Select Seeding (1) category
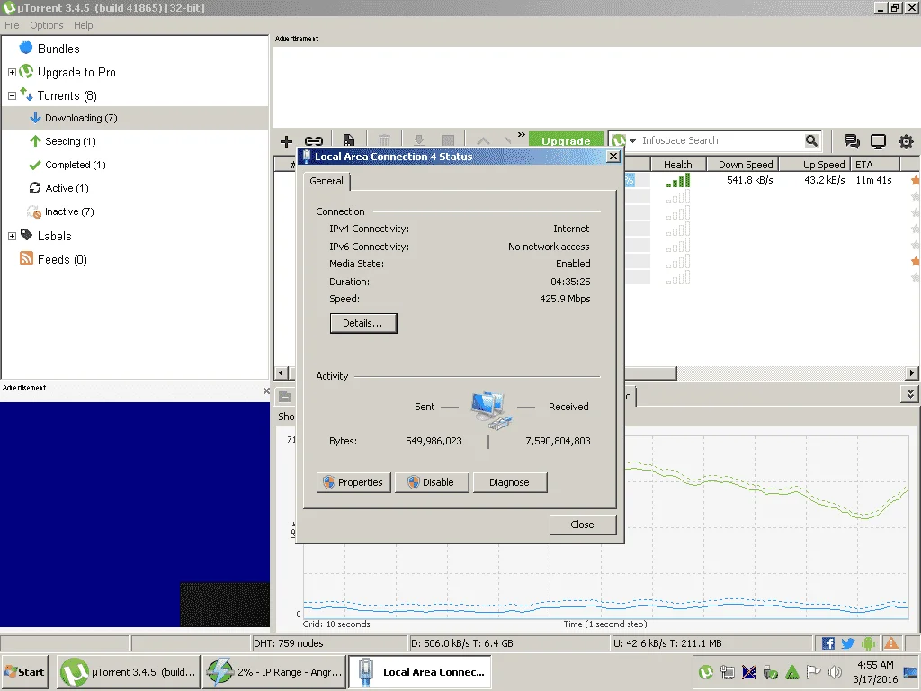The width and height of the screenshot is (921, 691). coord(70,141)
